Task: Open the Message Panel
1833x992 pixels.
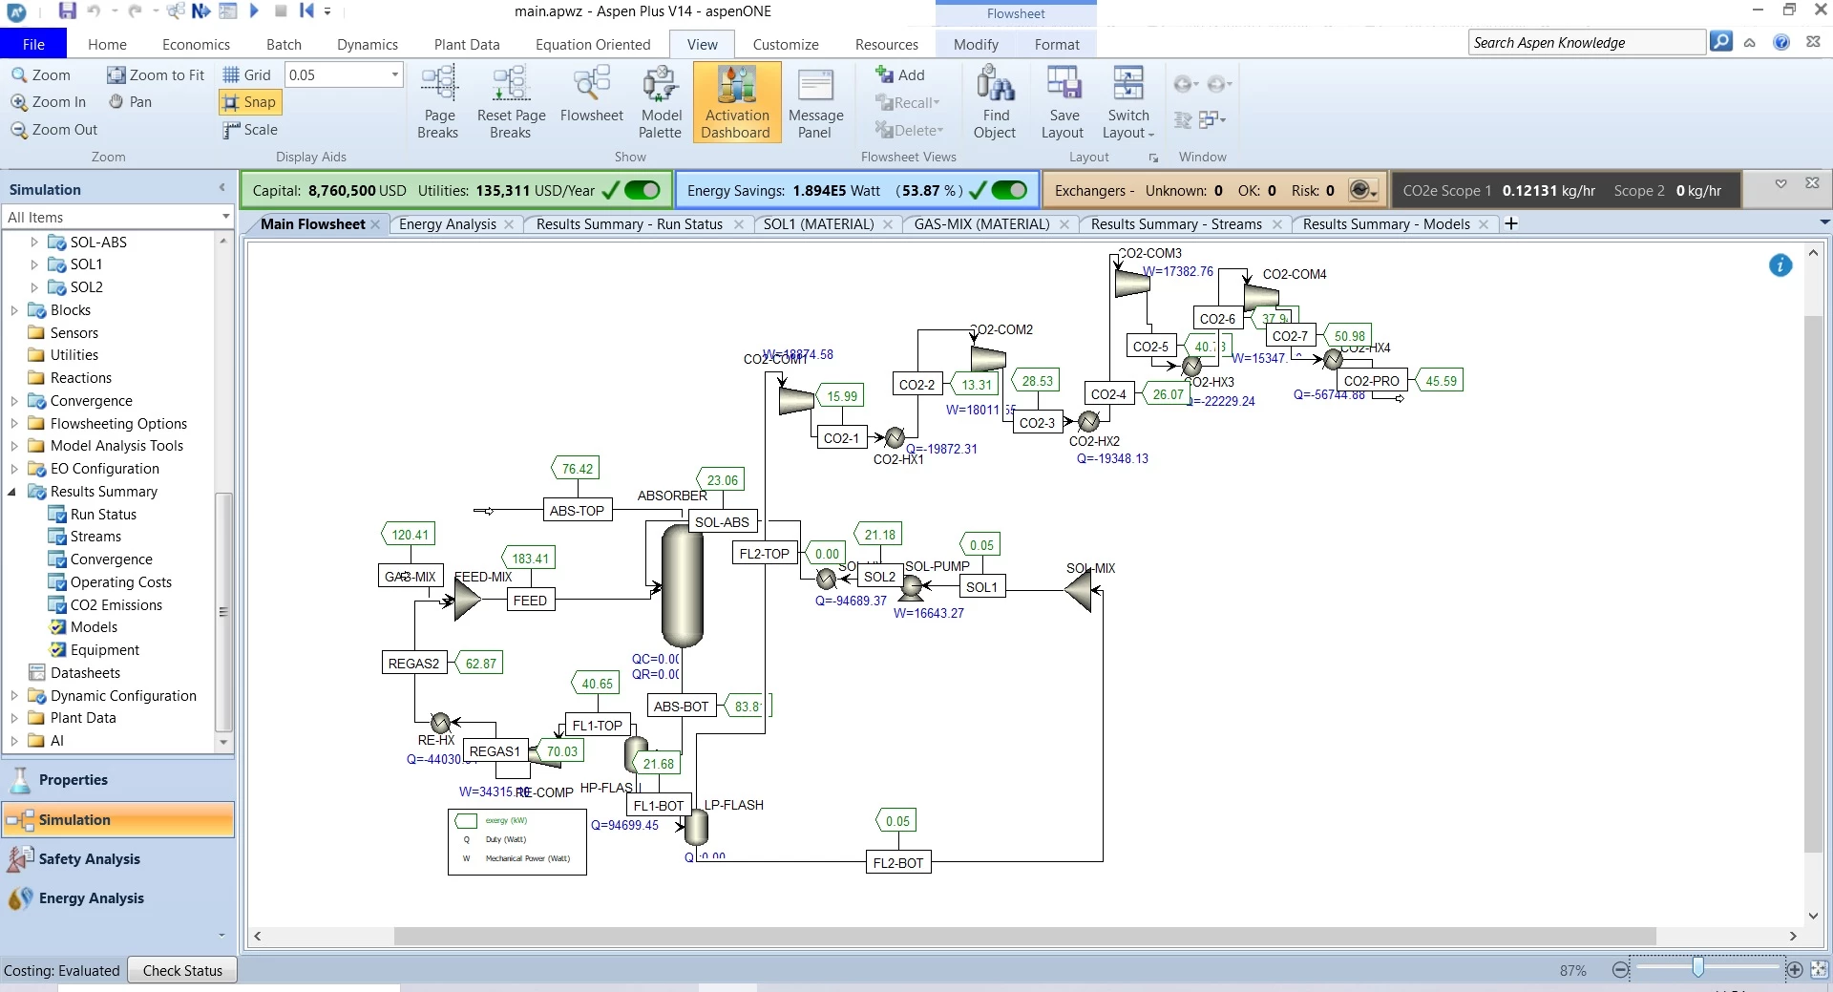Action: pyautogui.click(x=814, y=102)
